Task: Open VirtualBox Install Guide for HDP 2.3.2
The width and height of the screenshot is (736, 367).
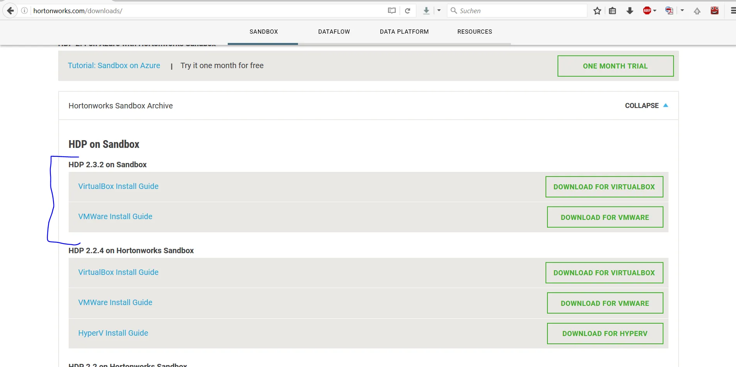Action: pyautogui.click(x=118, y=187)
